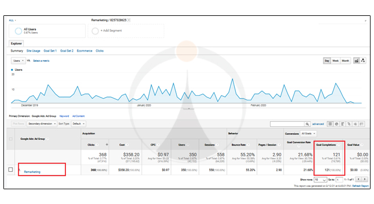Open help icon beside Google Ads: Ad Group

48,139
